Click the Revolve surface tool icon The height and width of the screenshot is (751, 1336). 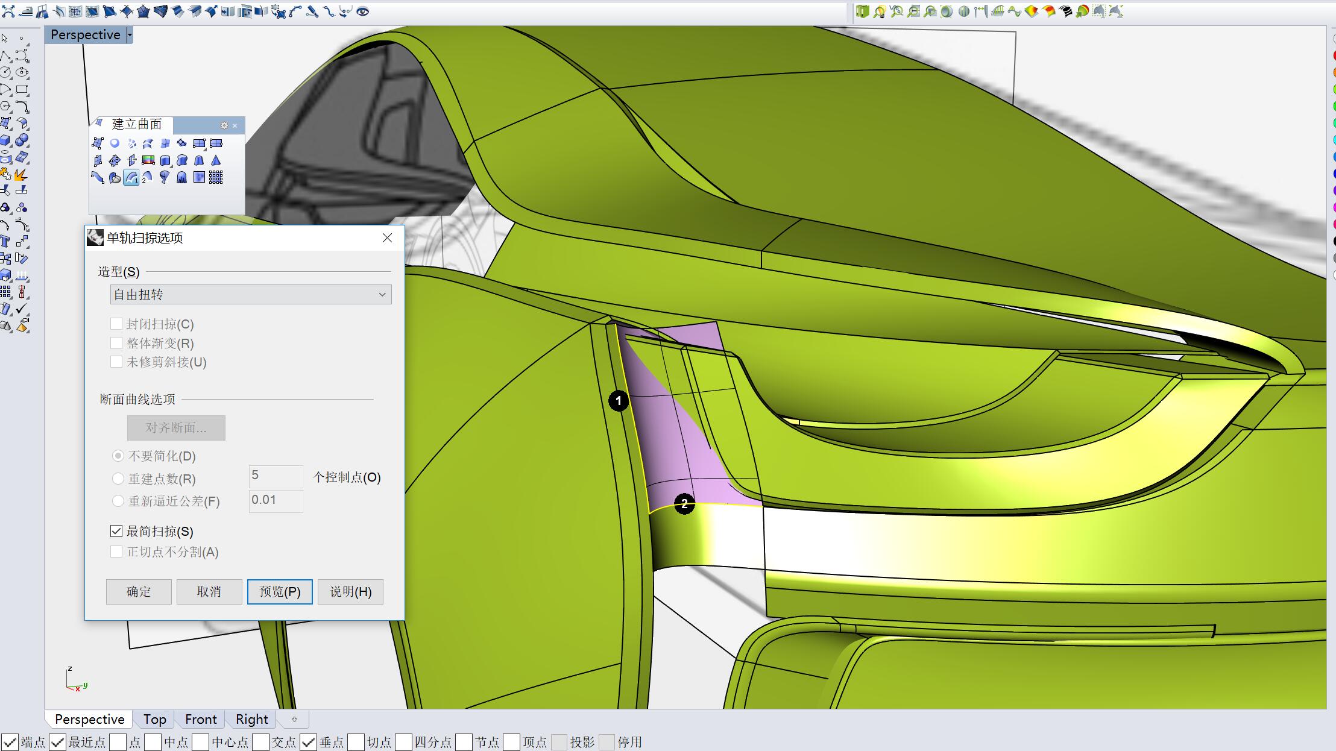[165, 177]
